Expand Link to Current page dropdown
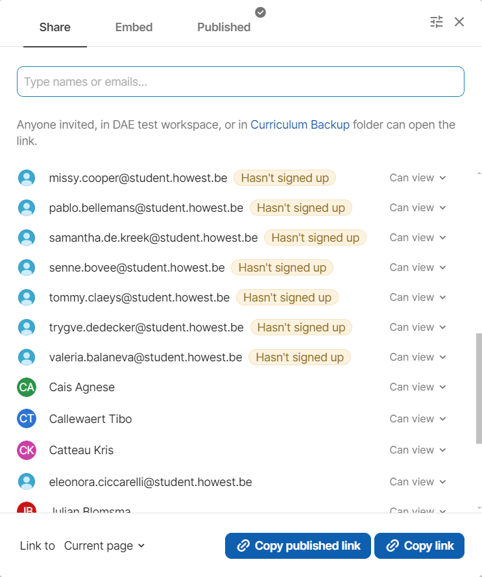 click(x=104, y=546)
